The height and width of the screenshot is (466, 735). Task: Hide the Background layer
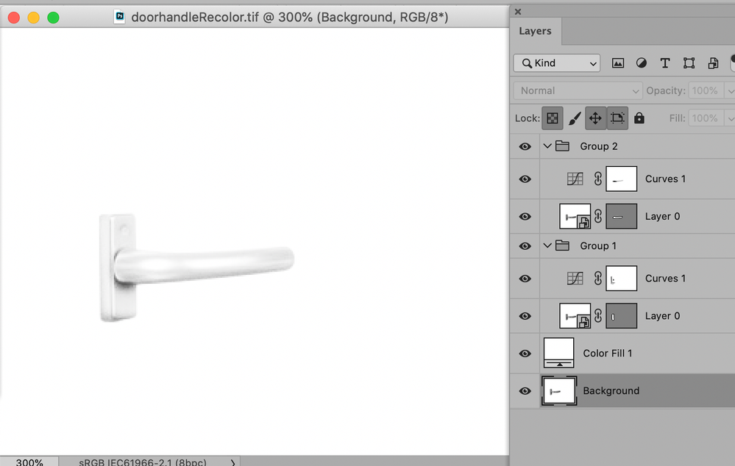click(x=525, y=390)
